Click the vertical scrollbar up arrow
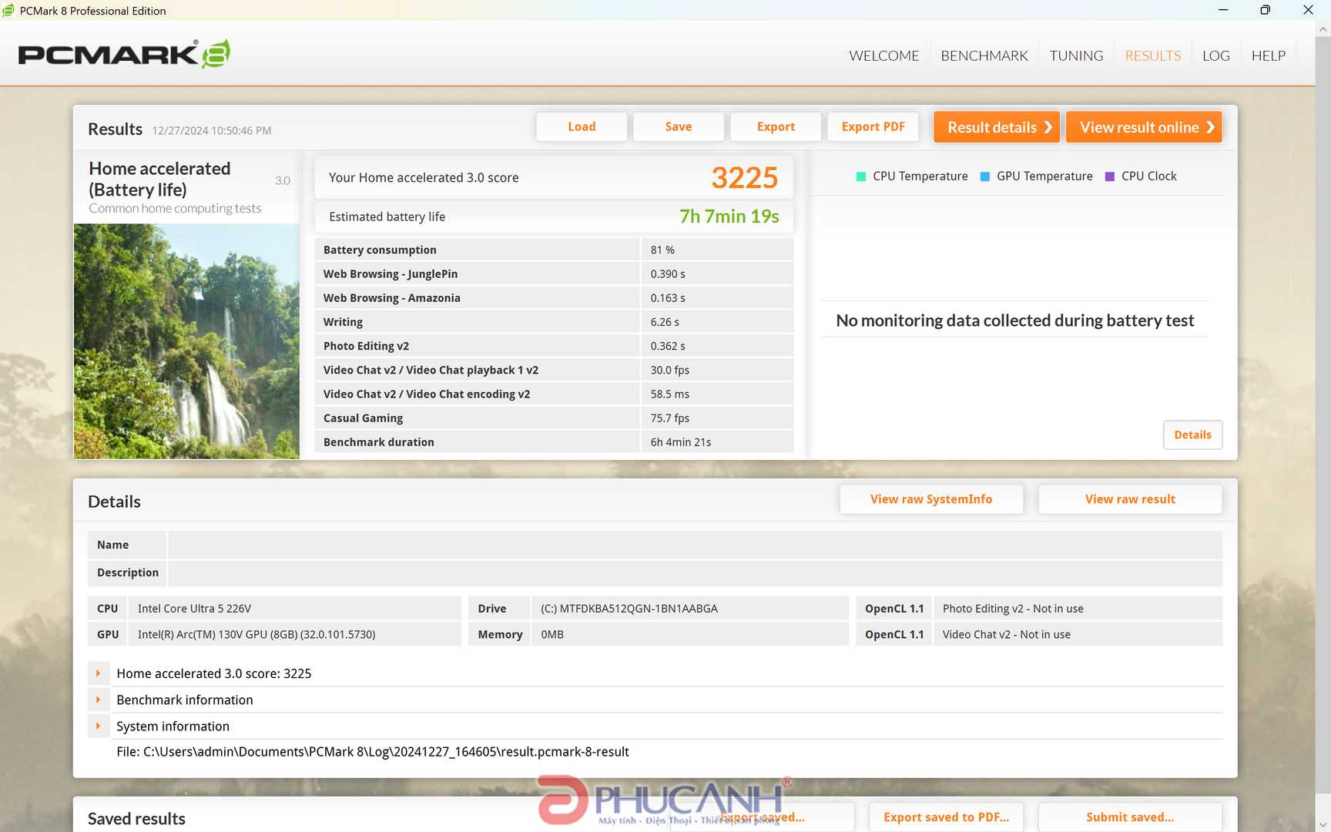 pos(1323,29)
